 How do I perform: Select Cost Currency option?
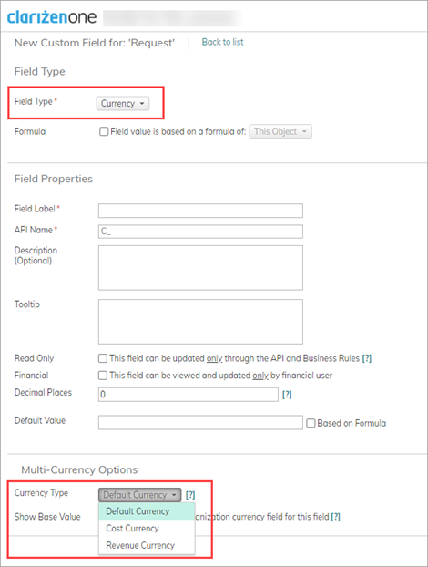click(x=147, y=529)
